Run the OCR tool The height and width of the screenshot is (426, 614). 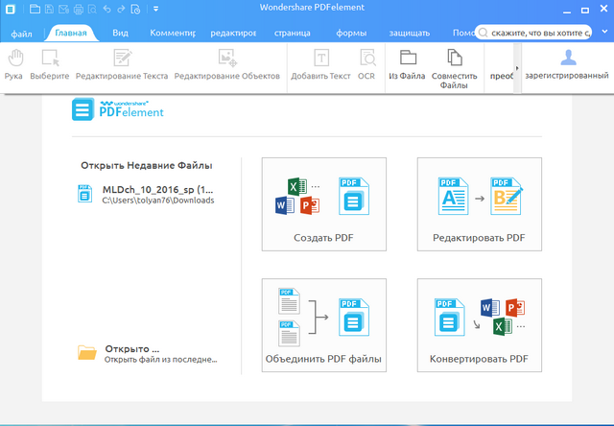(x=366, y=63)
